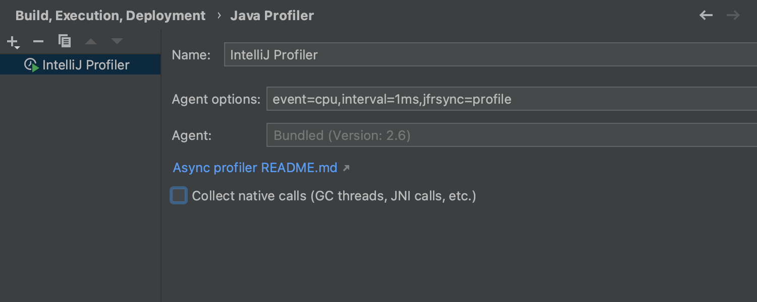757x302 pixels.
Task: Click the Java Profiler breadcrumb title
Action: click(272, 16)
